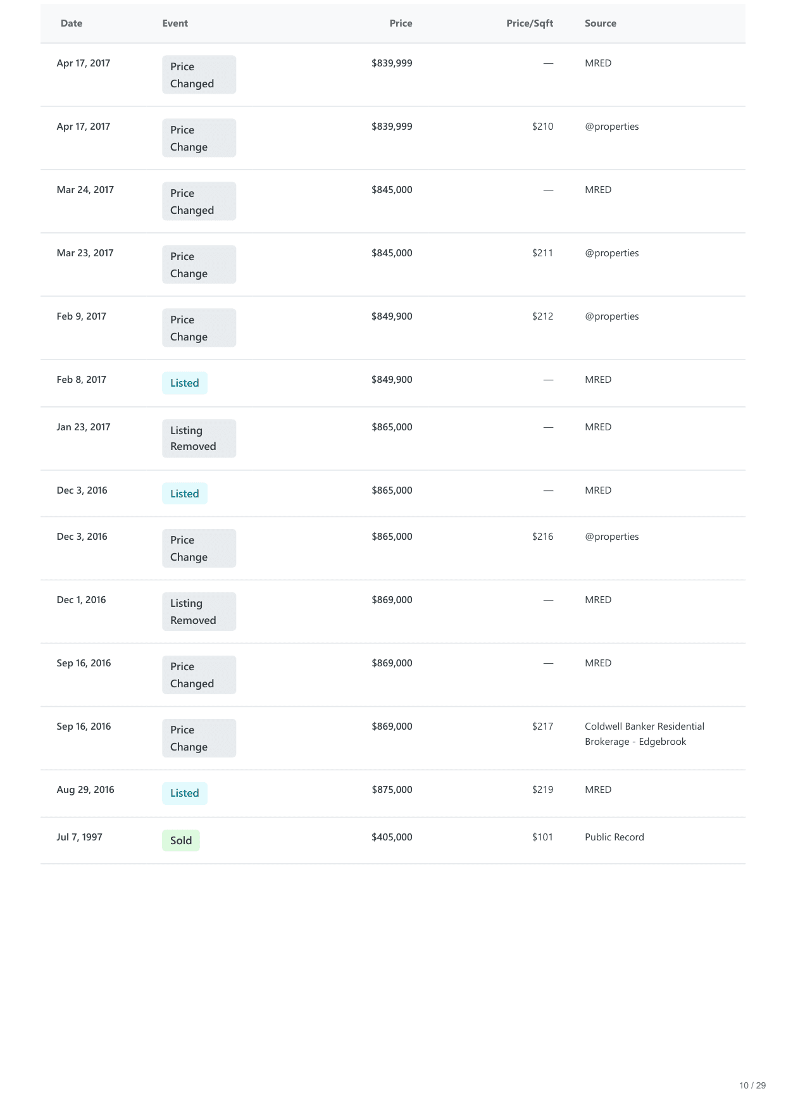Image resolution: width=786 pixels, height=1110 pixels.
Task: Click the Coldwell Banker Residential Brokerage source
Action: [644, 734]
